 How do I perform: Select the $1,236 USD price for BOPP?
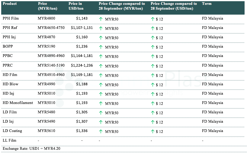[x=82, y=47]
